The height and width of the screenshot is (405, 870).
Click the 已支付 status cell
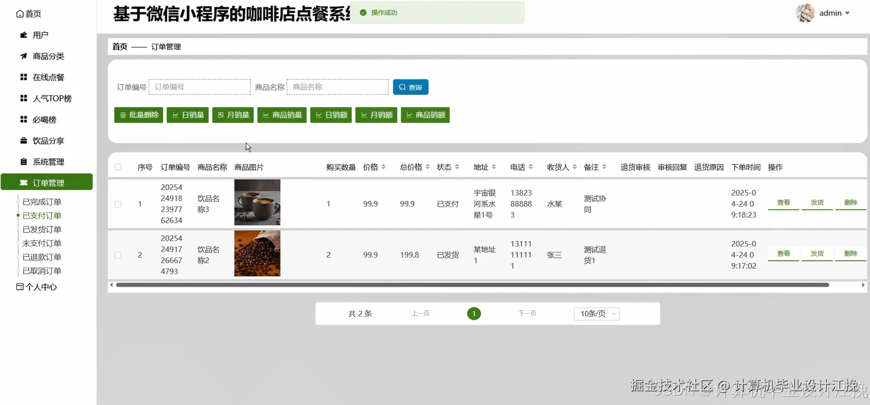(x=447, y=204)
